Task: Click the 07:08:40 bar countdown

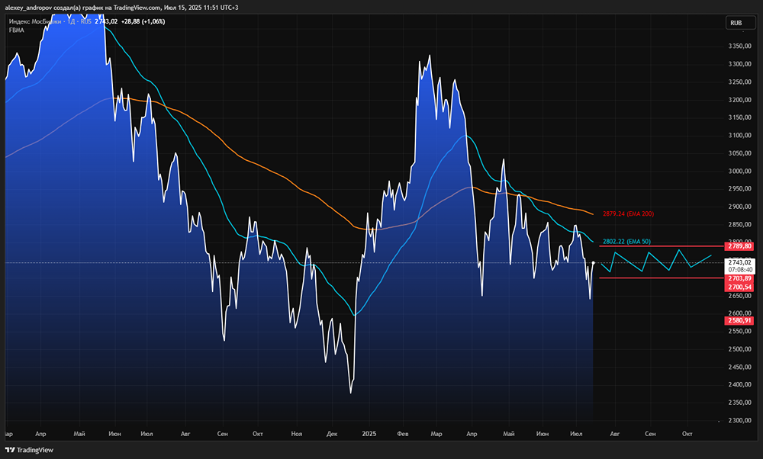Action: pyautogui.click(x=740, y=269)
